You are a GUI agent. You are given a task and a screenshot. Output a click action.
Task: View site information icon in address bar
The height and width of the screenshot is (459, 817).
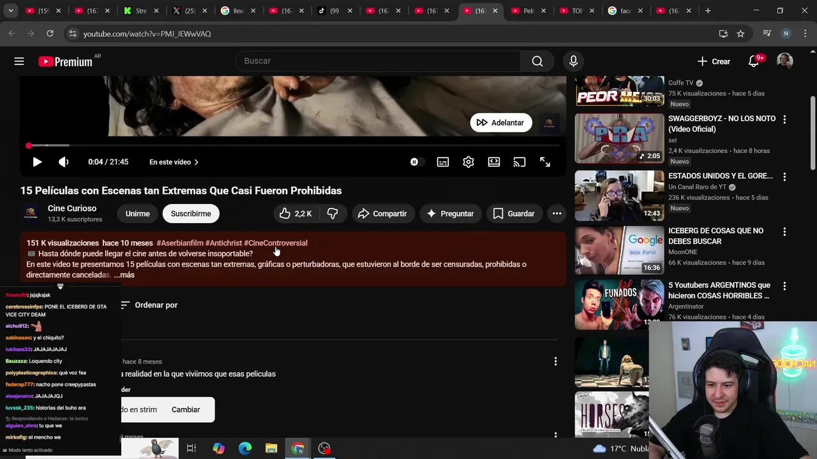tap(72, 34)
